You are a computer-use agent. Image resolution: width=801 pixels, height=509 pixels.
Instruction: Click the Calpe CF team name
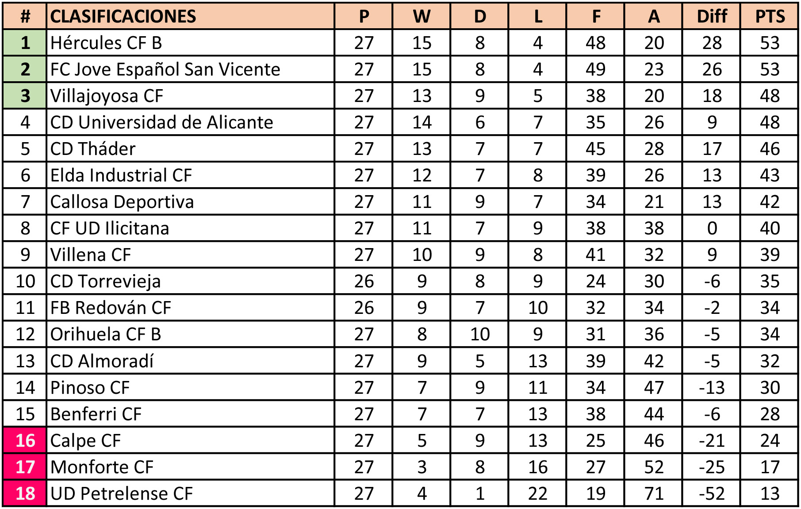click(85, 440)
